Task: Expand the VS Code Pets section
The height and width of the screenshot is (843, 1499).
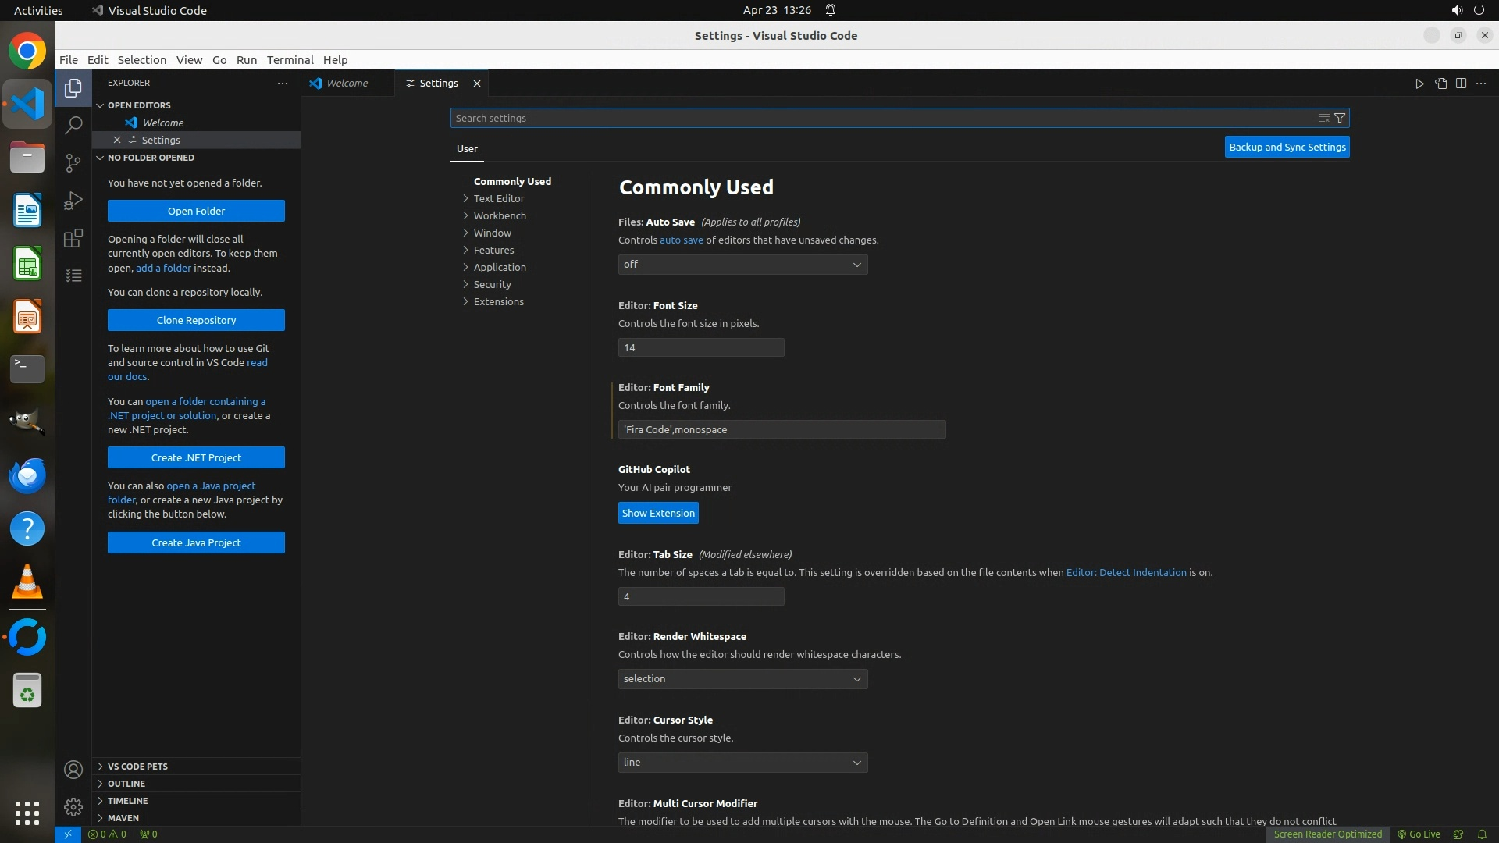Action: (x=137, y=767)
